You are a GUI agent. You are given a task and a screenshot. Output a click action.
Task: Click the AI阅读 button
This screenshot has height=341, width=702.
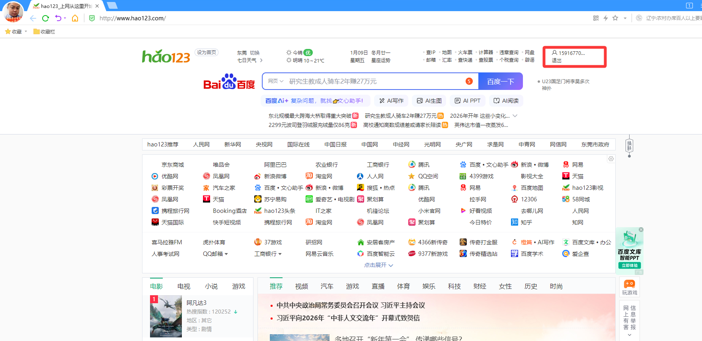point(506,101)
